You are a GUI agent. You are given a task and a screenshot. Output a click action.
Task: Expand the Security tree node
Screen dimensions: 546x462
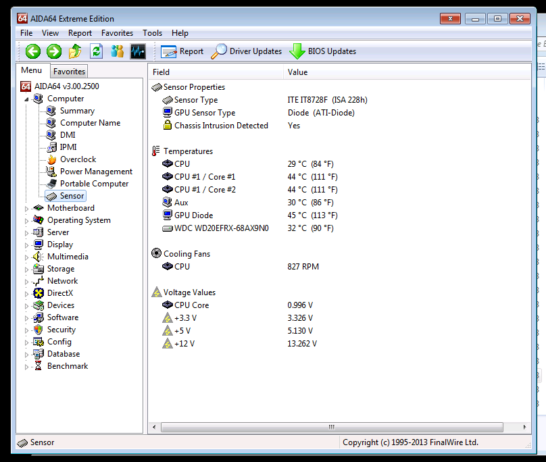coord(27,330)
